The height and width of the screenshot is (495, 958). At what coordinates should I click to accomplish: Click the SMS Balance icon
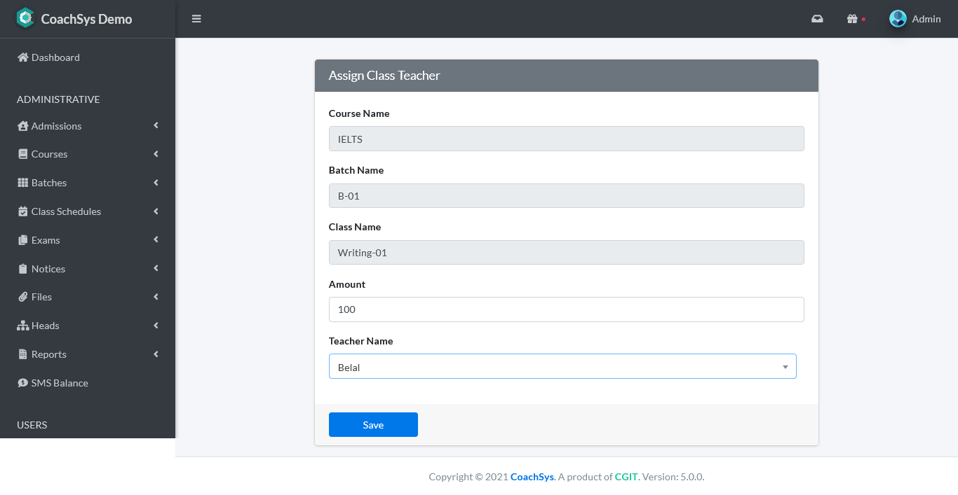(23, 383)
